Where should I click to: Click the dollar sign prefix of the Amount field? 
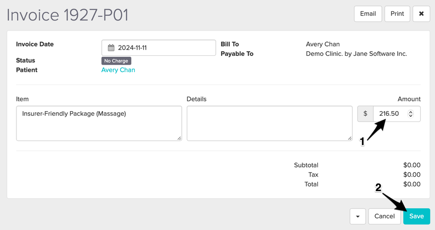(365, 114)
